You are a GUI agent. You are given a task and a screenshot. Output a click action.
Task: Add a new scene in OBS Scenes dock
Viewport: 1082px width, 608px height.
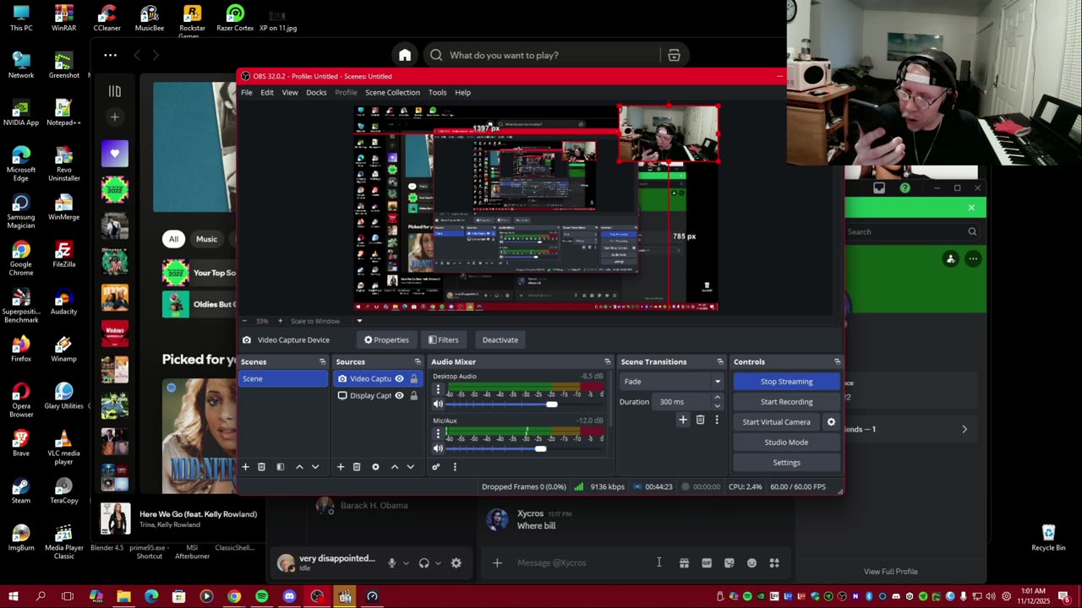(x=246, y=467)
